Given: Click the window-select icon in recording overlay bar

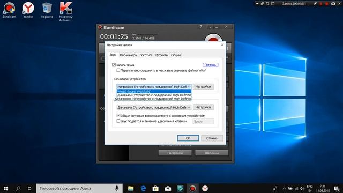Looking at the screenshot, I should point(262,4).
